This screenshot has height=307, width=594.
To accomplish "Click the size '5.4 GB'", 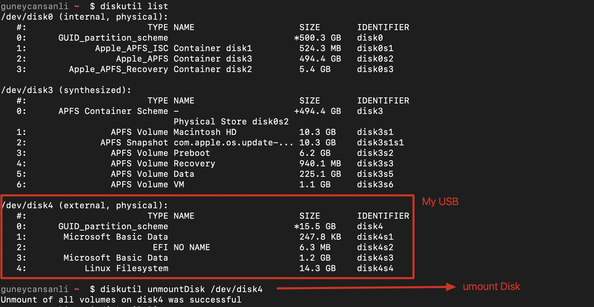I will coord(315,69).
